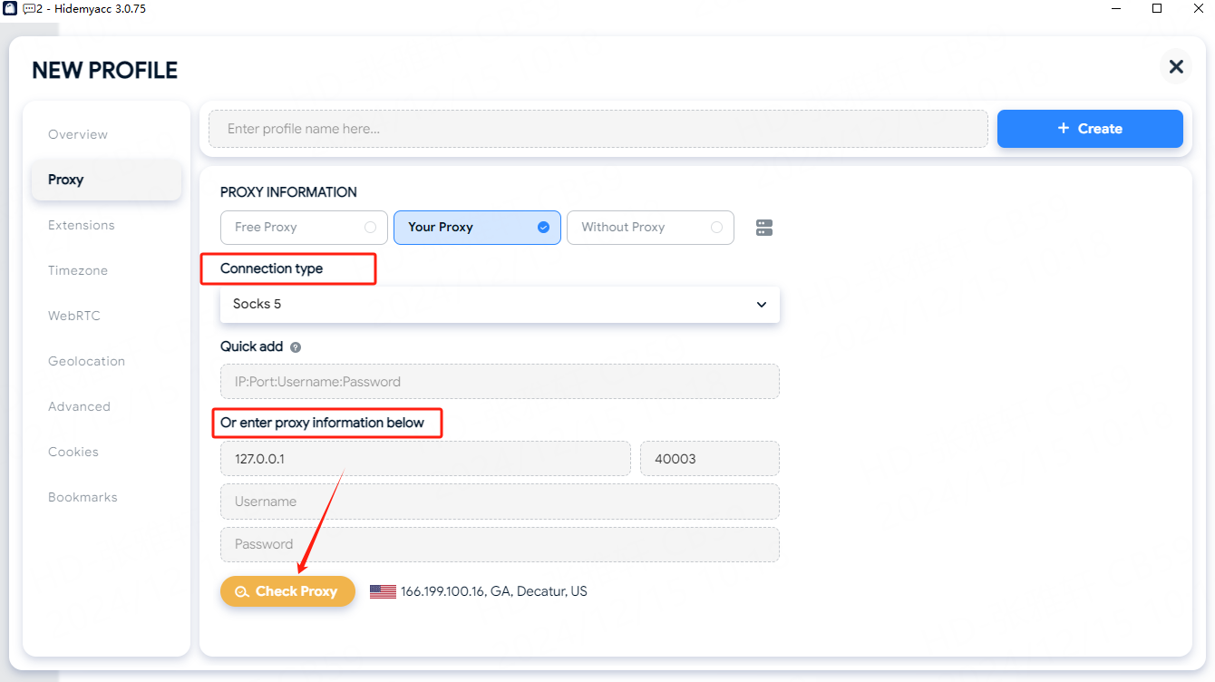Open the Overview tab in sidebar
This screenshot has height=682, width=1215.
tap(78, 134)
